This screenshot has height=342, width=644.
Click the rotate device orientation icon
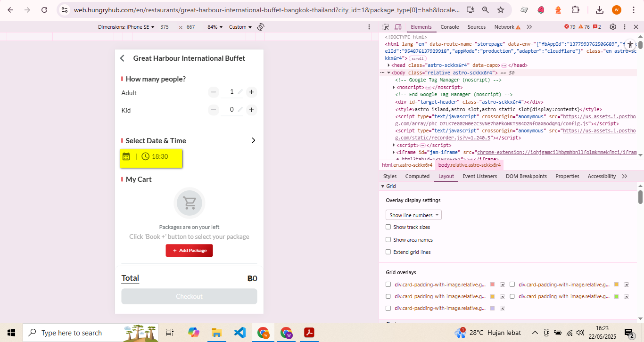(261, 27)
